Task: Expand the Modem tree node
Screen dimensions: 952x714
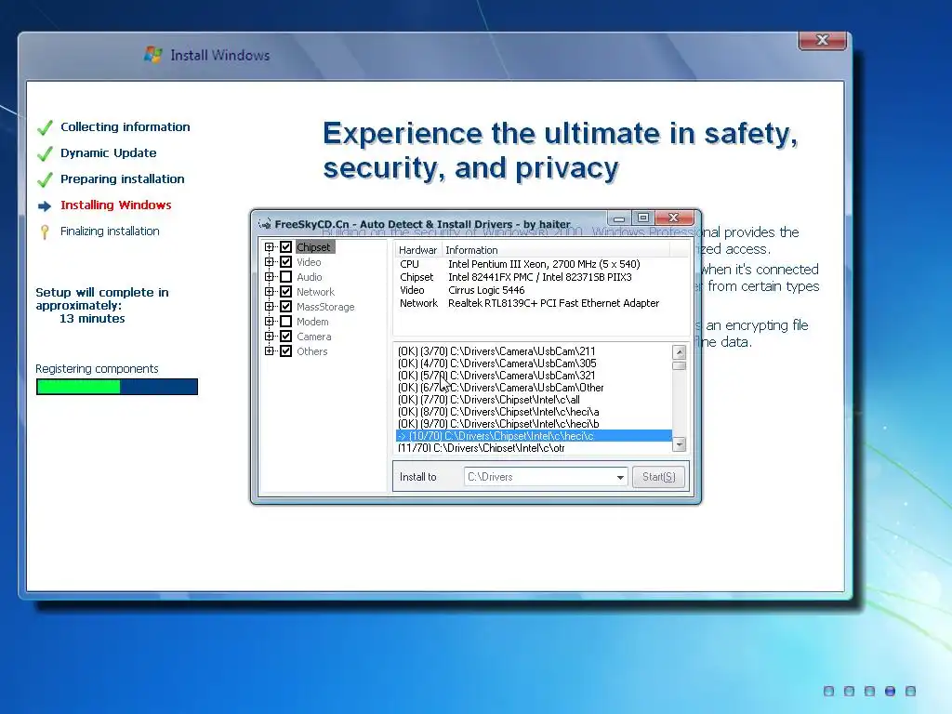Action: click(x=269, y=322)
